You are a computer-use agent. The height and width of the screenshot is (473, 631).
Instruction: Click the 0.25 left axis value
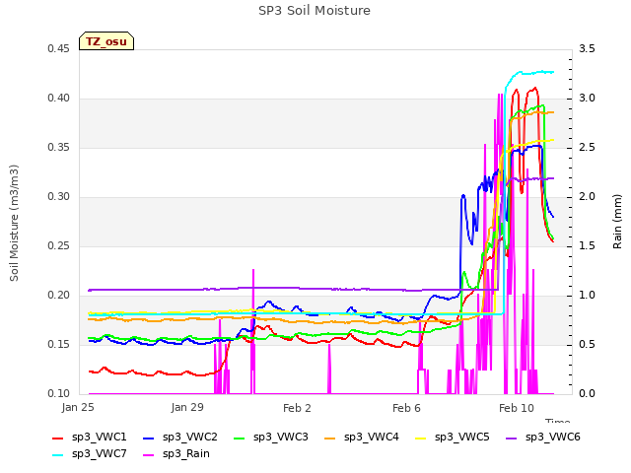59,245
